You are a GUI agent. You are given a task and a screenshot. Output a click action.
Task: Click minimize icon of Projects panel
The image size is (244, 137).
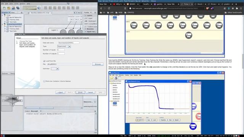pyautogui.click(x=22, y=13)
